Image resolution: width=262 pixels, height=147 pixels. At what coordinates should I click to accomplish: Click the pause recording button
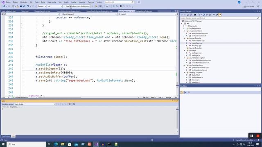point(252,136)
